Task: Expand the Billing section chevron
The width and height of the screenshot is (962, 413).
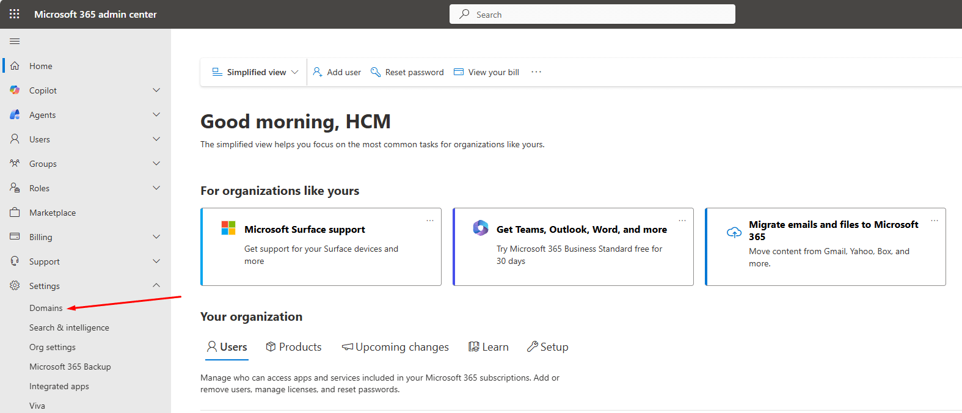Action: [x=156, y=237]
